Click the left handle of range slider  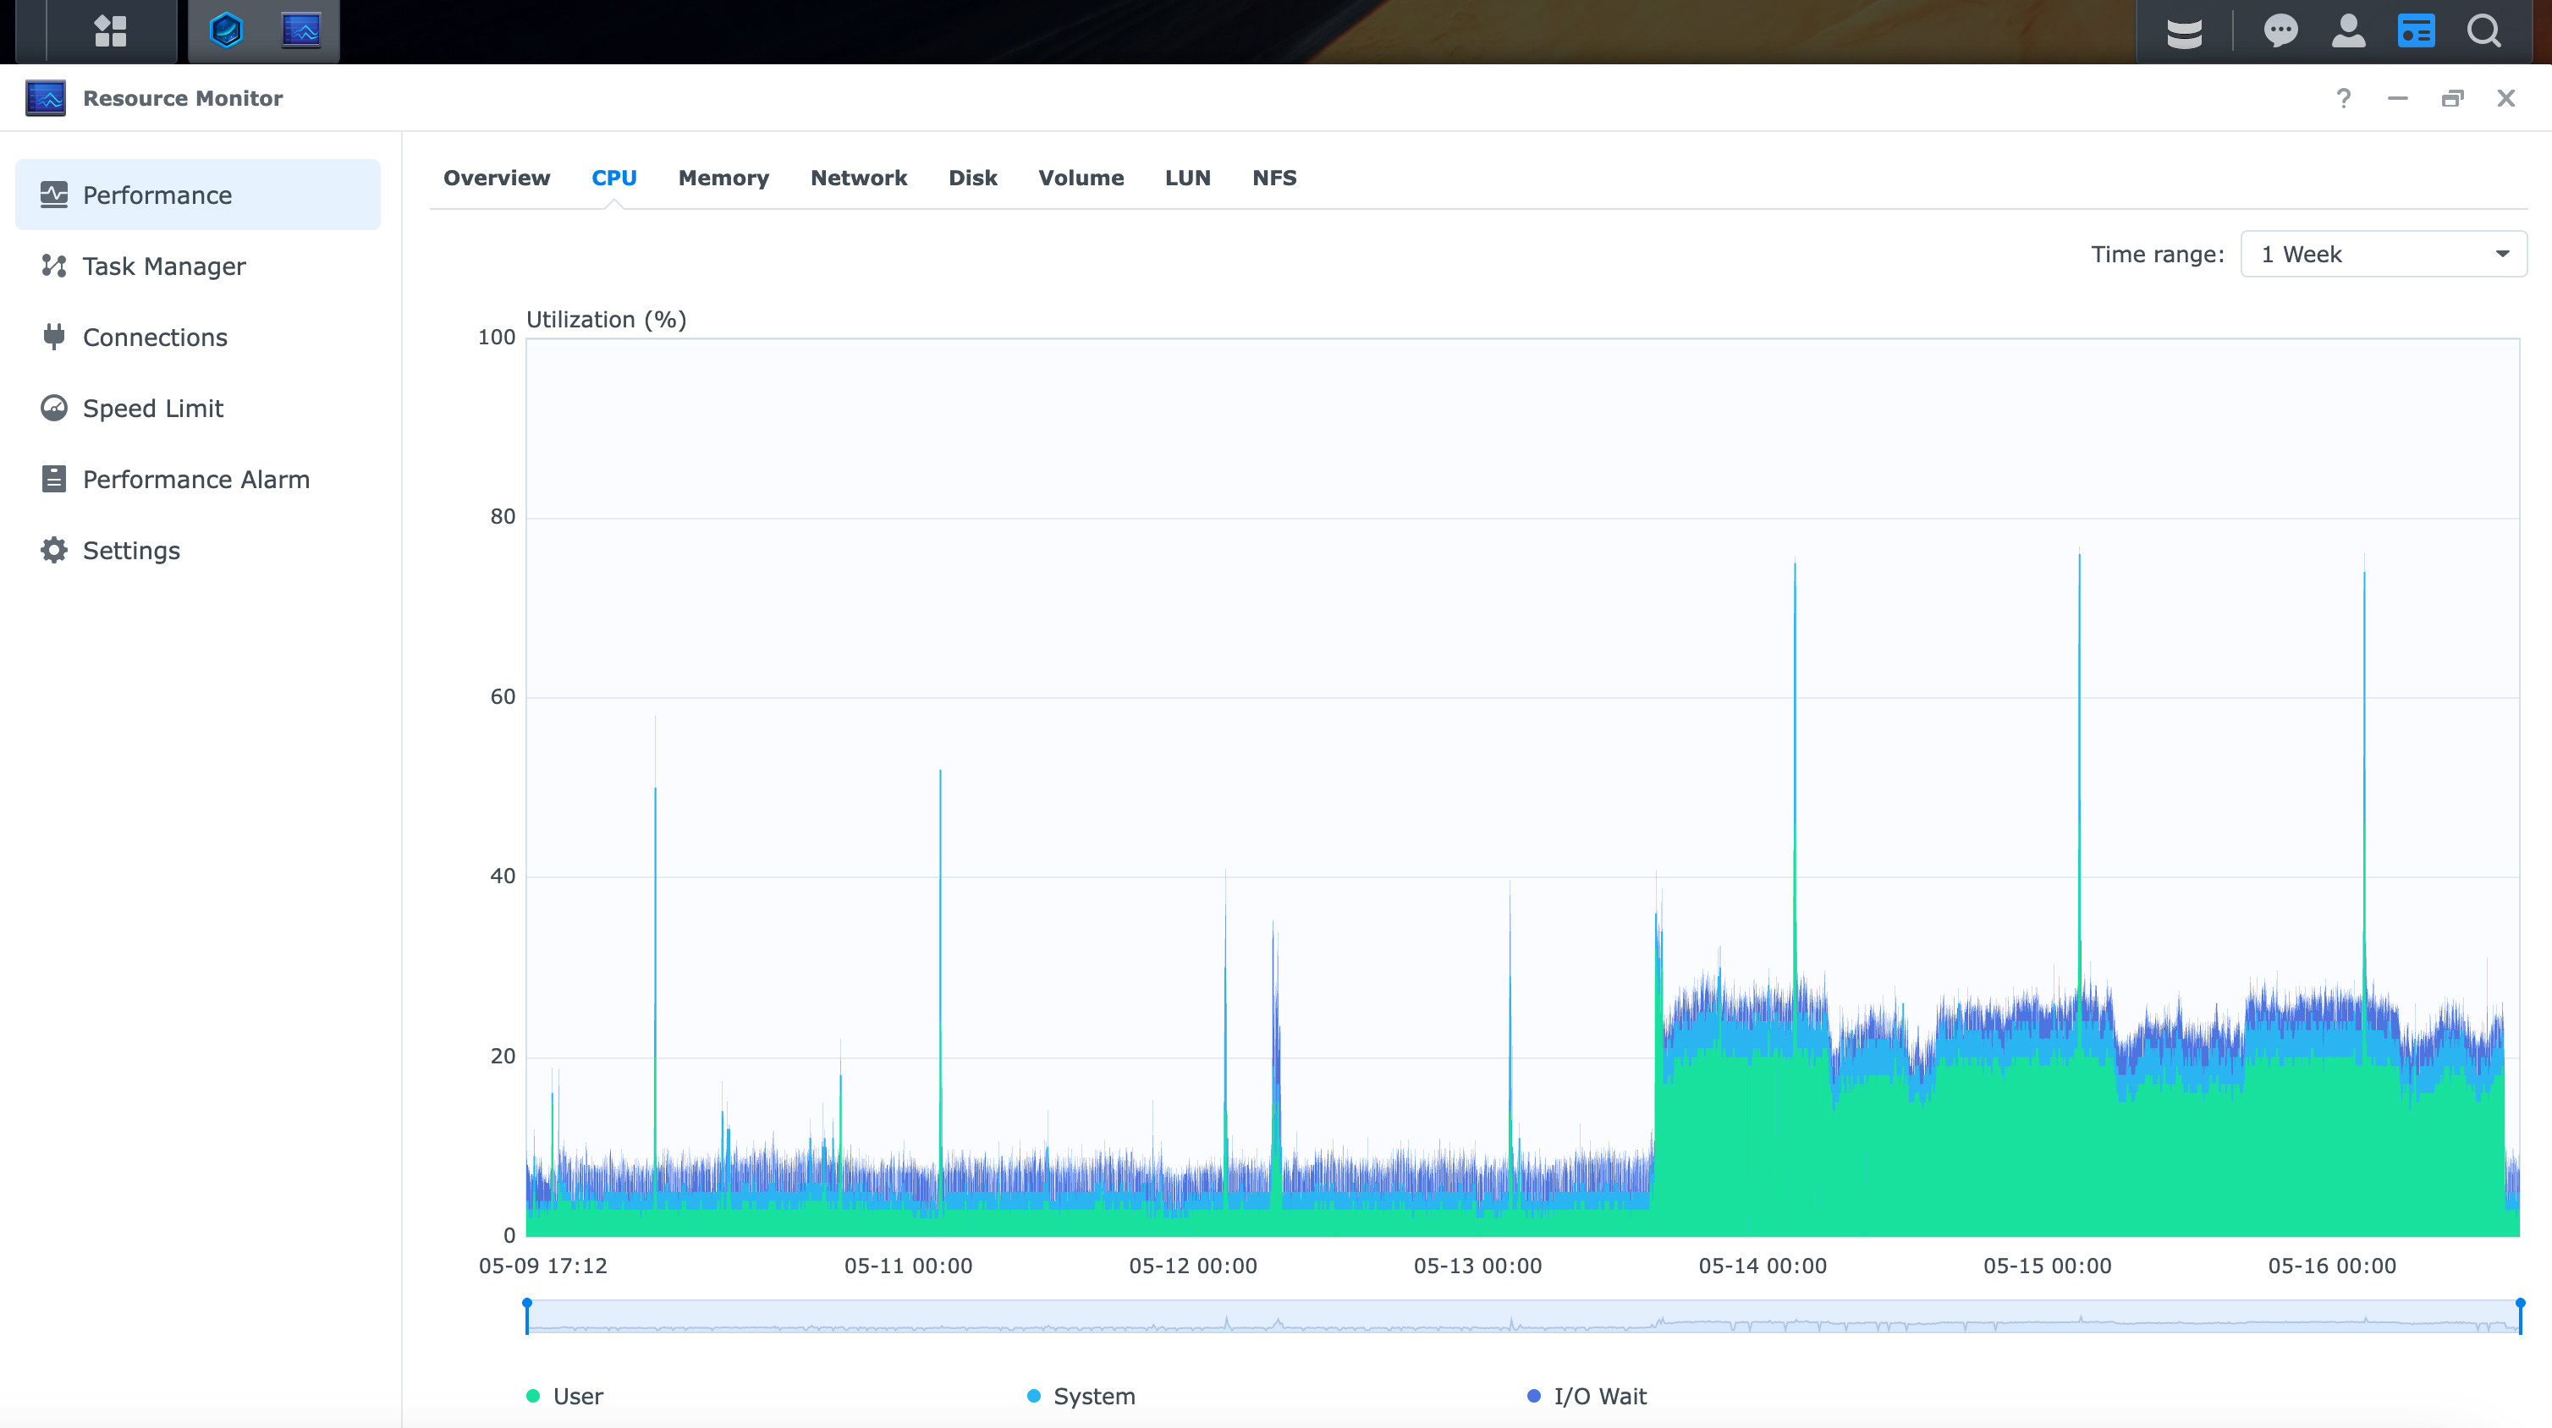point(527,1316)
